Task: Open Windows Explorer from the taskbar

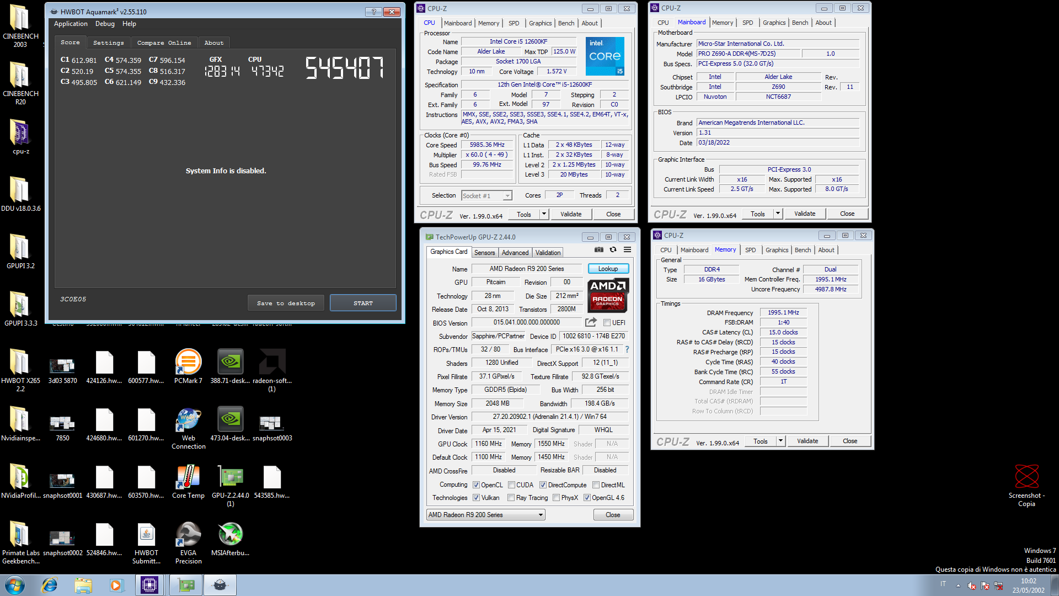Action: click(83, 585)
